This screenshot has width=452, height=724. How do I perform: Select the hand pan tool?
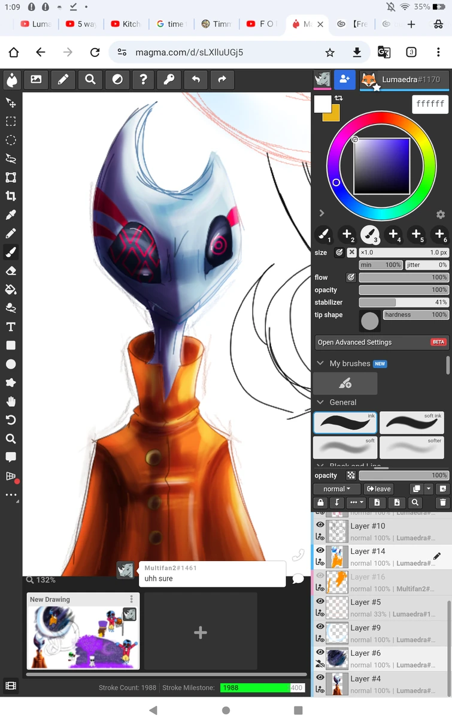click(11, 401)
